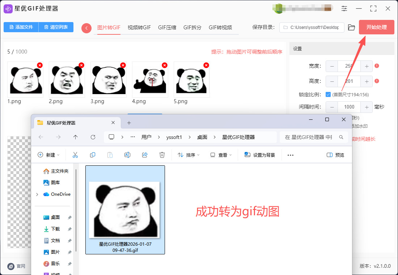Toggle the 预览 preview pane
Screen dimensions: 398x275
pos(335,155)
